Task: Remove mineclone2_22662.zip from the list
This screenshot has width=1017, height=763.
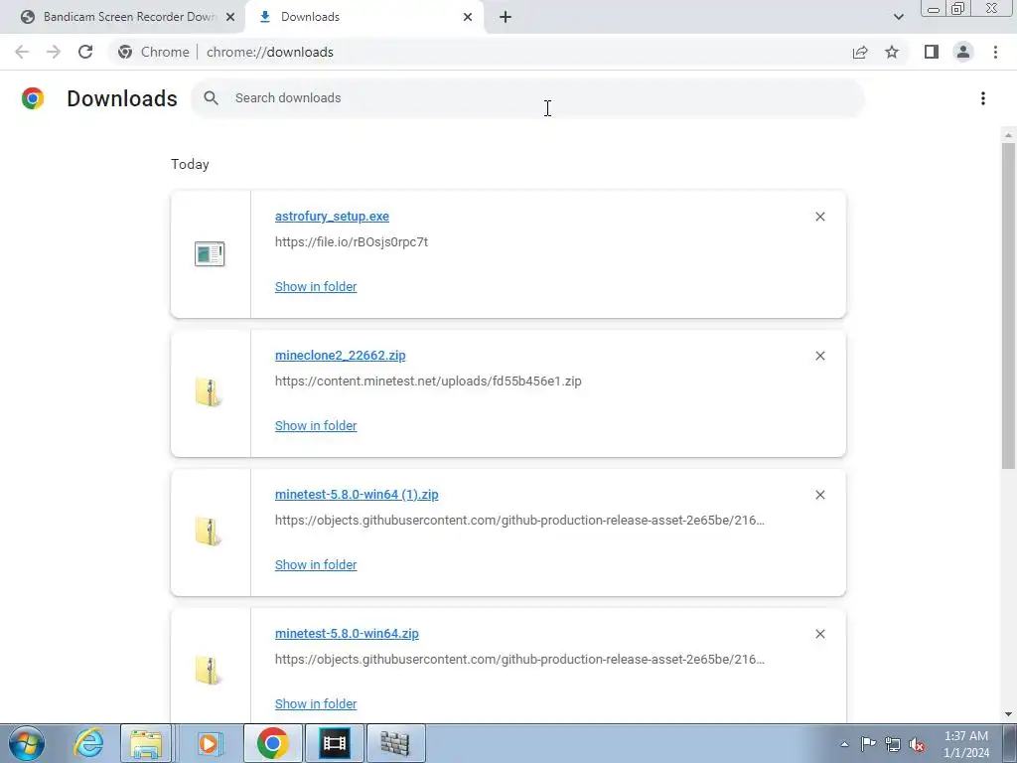Action: click(x=819, y=356)
